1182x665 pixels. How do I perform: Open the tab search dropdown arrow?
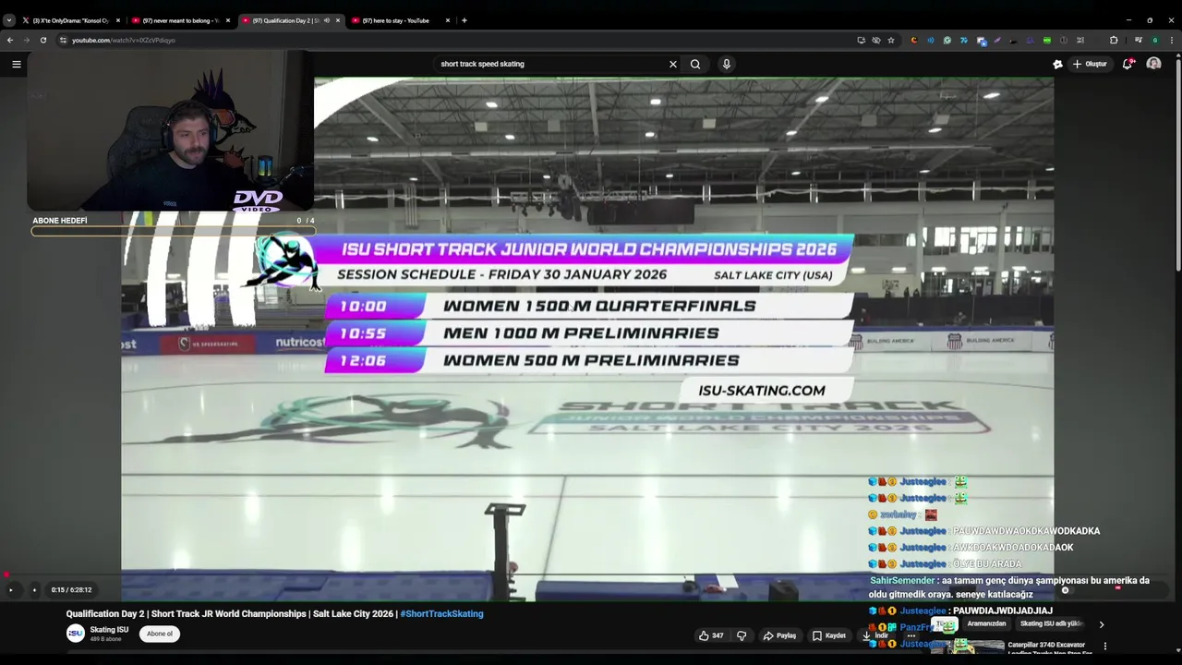(x=9, y=20)
